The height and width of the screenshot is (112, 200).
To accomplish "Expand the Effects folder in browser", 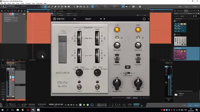I will [176, 95].
